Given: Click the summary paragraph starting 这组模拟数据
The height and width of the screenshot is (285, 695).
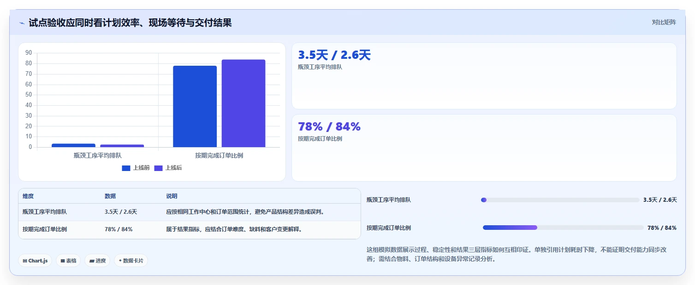Looking at the screenshot, I should pos(517,254).
